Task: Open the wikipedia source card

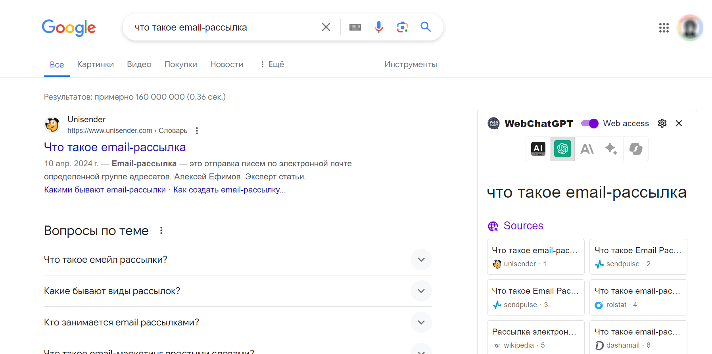Action: (x=535, y=337)
